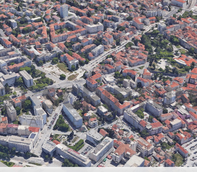Click the gray strip along the bottom

(99, 170)
